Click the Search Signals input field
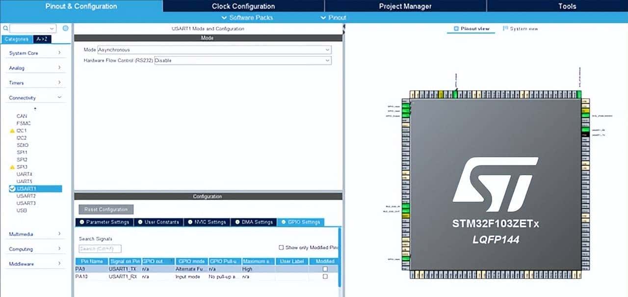628x297 pixels. [x=100, y=249]
